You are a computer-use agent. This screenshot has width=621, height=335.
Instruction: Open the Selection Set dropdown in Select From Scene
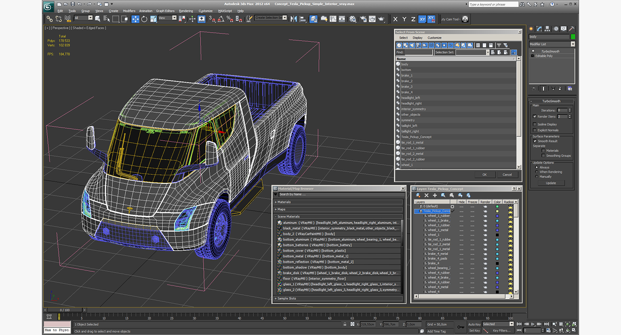click(x=472, y=52)
